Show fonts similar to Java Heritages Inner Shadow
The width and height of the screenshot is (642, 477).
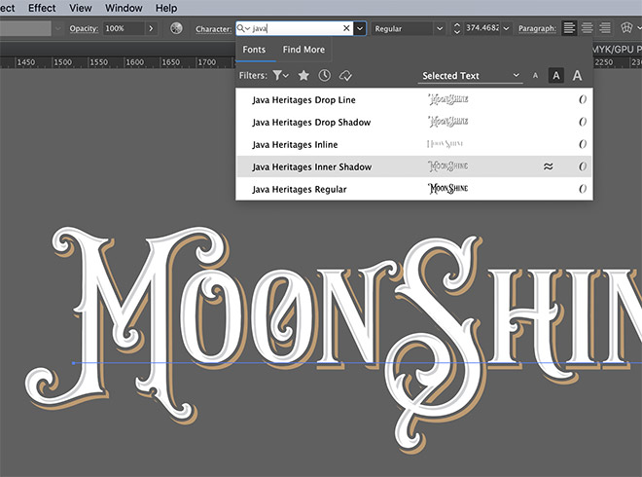tap(548, 166)
